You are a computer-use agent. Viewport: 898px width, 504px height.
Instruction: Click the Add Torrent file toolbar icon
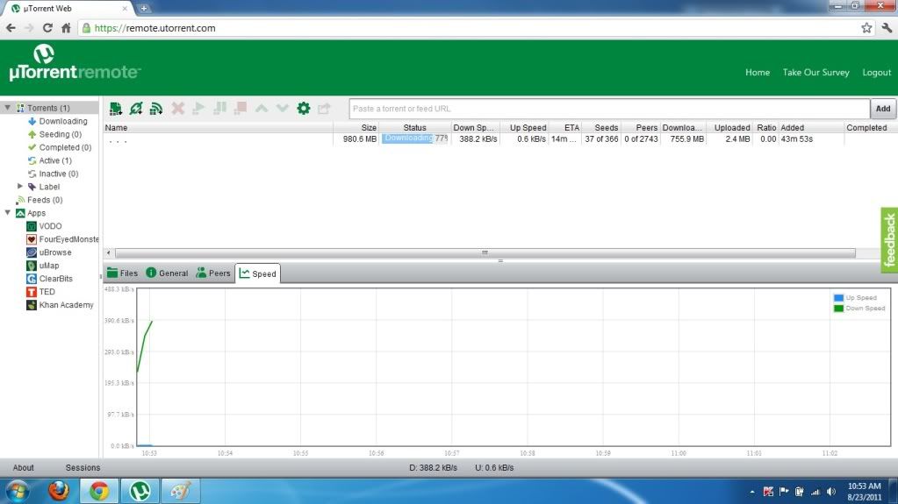click(x=116, y=108)
